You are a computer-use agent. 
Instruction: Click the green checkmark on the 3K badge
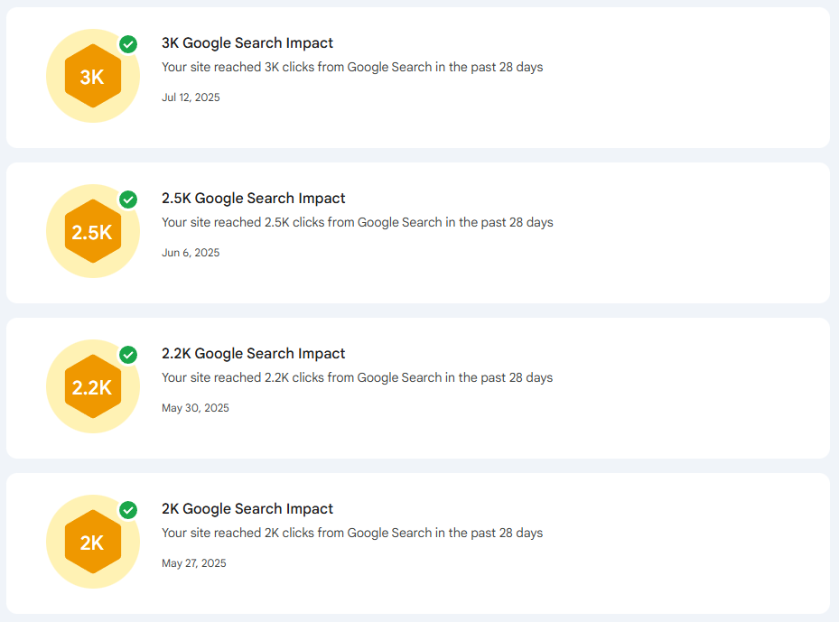pos(128,42)
